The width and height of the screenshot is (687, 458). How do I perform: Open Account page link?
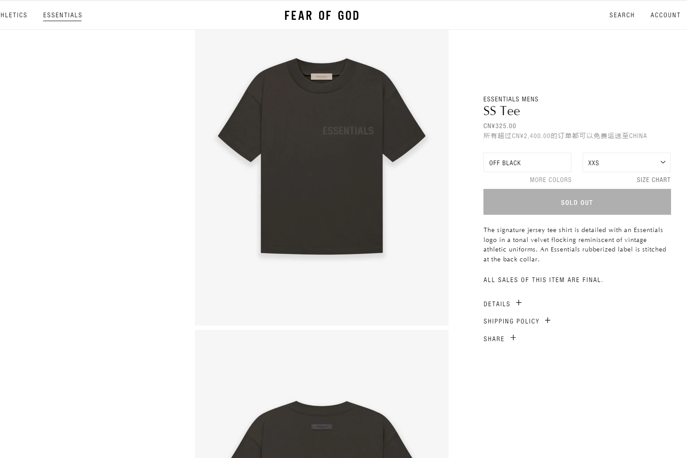click(x=665, y=15)
